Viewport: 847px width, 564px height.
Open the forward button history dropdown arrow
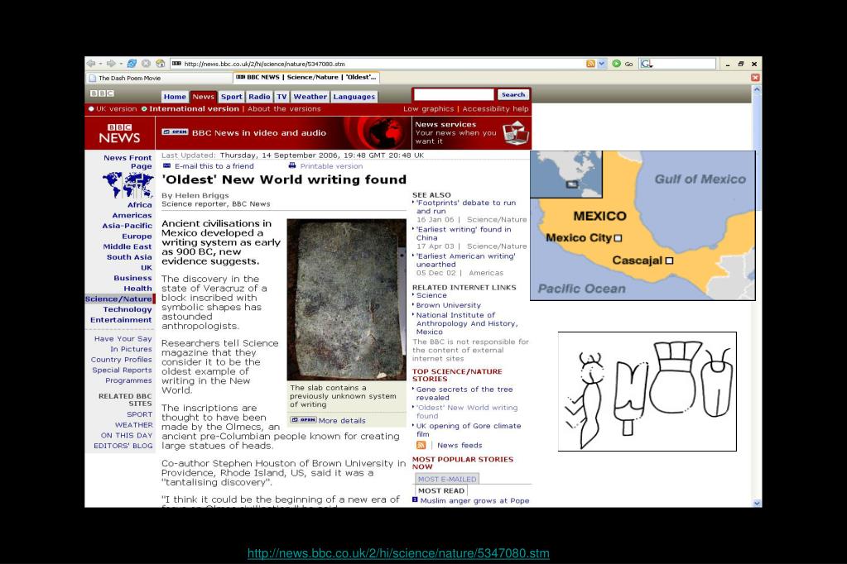click(x=120, y=64)
